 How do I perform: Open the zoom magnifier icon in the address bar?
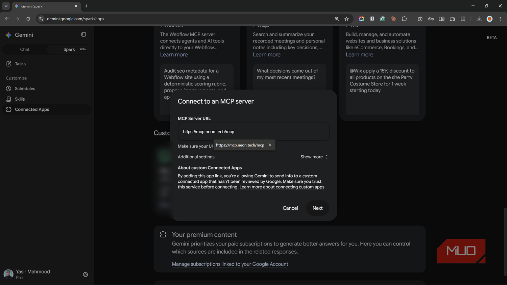tap(337, 19)
